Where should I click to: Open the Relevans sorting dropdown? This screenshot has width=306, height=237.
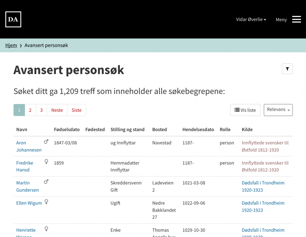[x=277, y=109]
